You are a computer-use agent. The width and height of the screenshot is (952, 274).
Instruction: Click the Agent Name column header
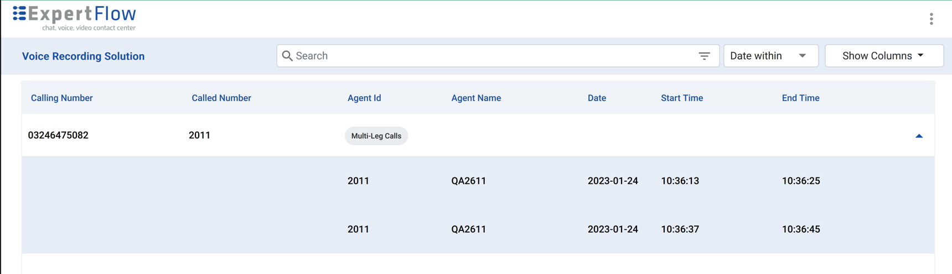[x=476, y=98]
